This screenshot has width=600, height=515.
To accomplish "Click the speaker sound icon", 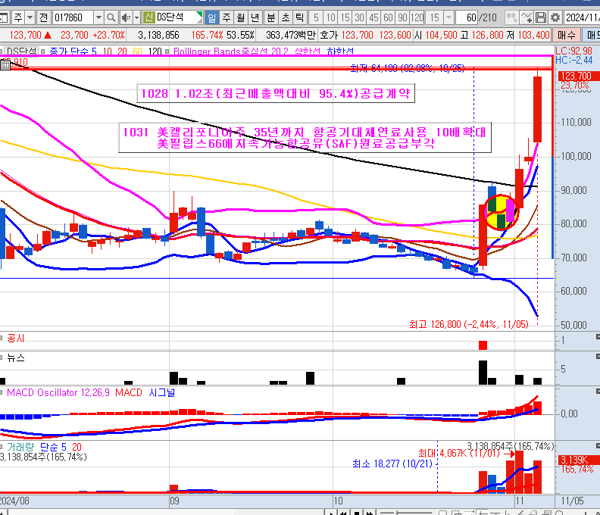I will point(124,17).
